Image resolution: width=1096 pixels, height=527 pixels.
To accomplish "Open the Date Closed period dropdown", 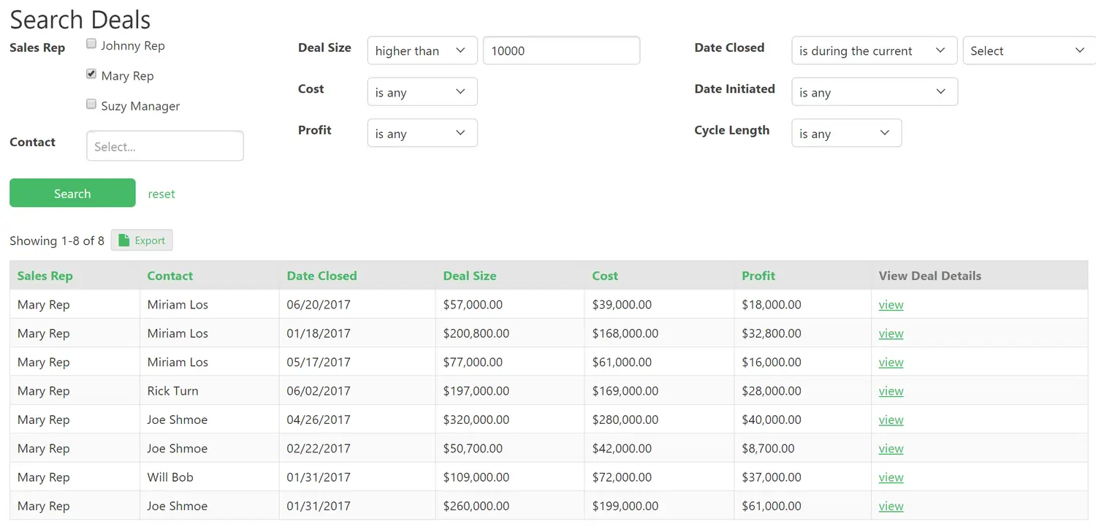I will click(874, 50).
